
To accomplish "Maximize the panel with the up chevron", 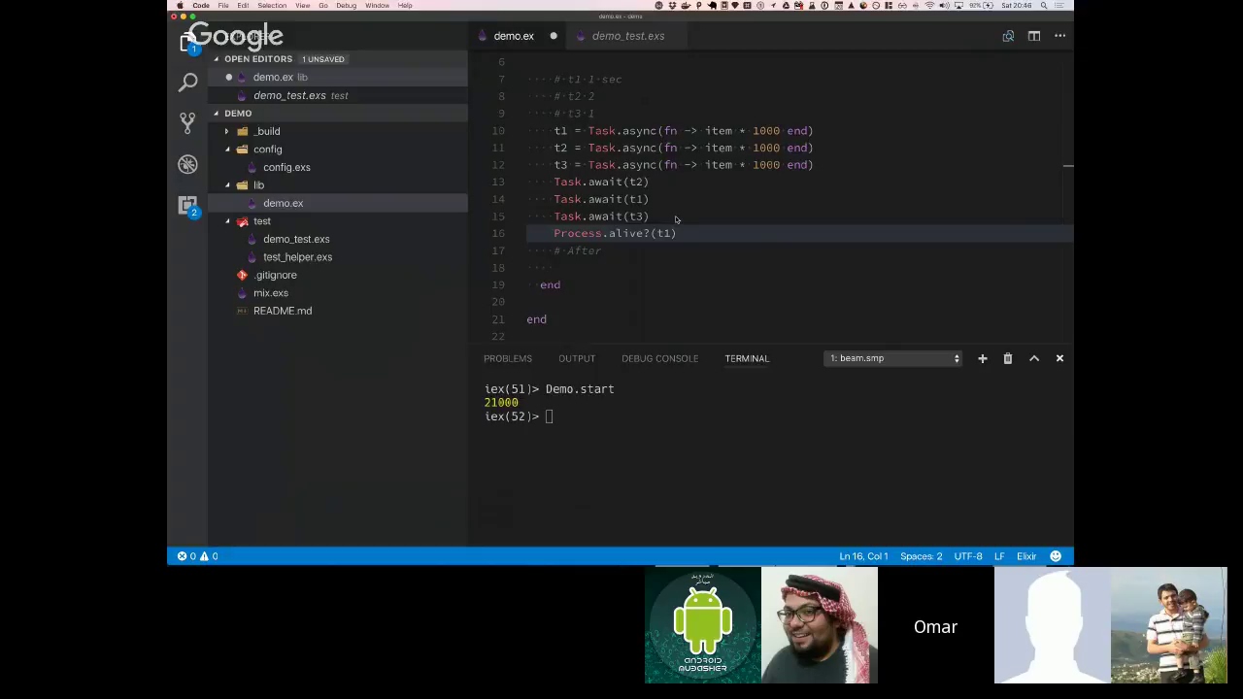I will point(1034,358).
